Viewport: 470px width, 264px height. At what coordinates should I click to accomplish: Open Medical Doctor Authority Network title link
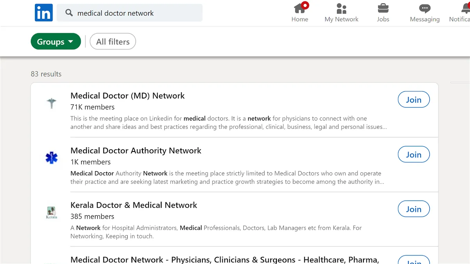point(136,150)
